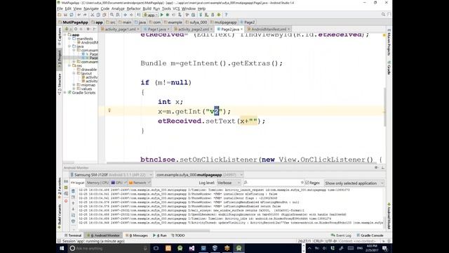The image size is (449, 253).
Task: Expand the values folder in project tree
Action: [x=74, y=89]
